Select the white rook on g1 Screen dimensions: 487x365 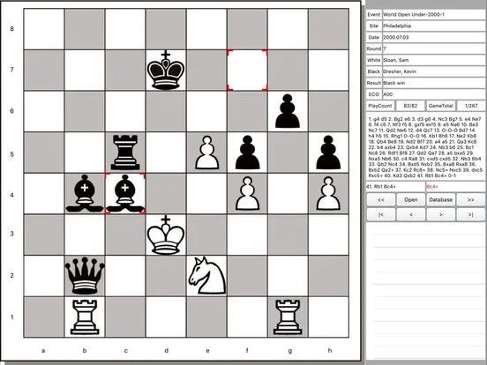(x=288, y=317)
